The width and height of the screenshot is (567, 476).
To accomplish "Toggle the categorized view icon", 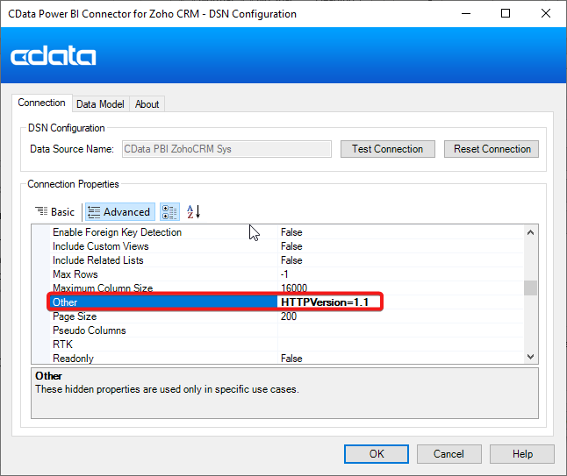I will [169, 212].
